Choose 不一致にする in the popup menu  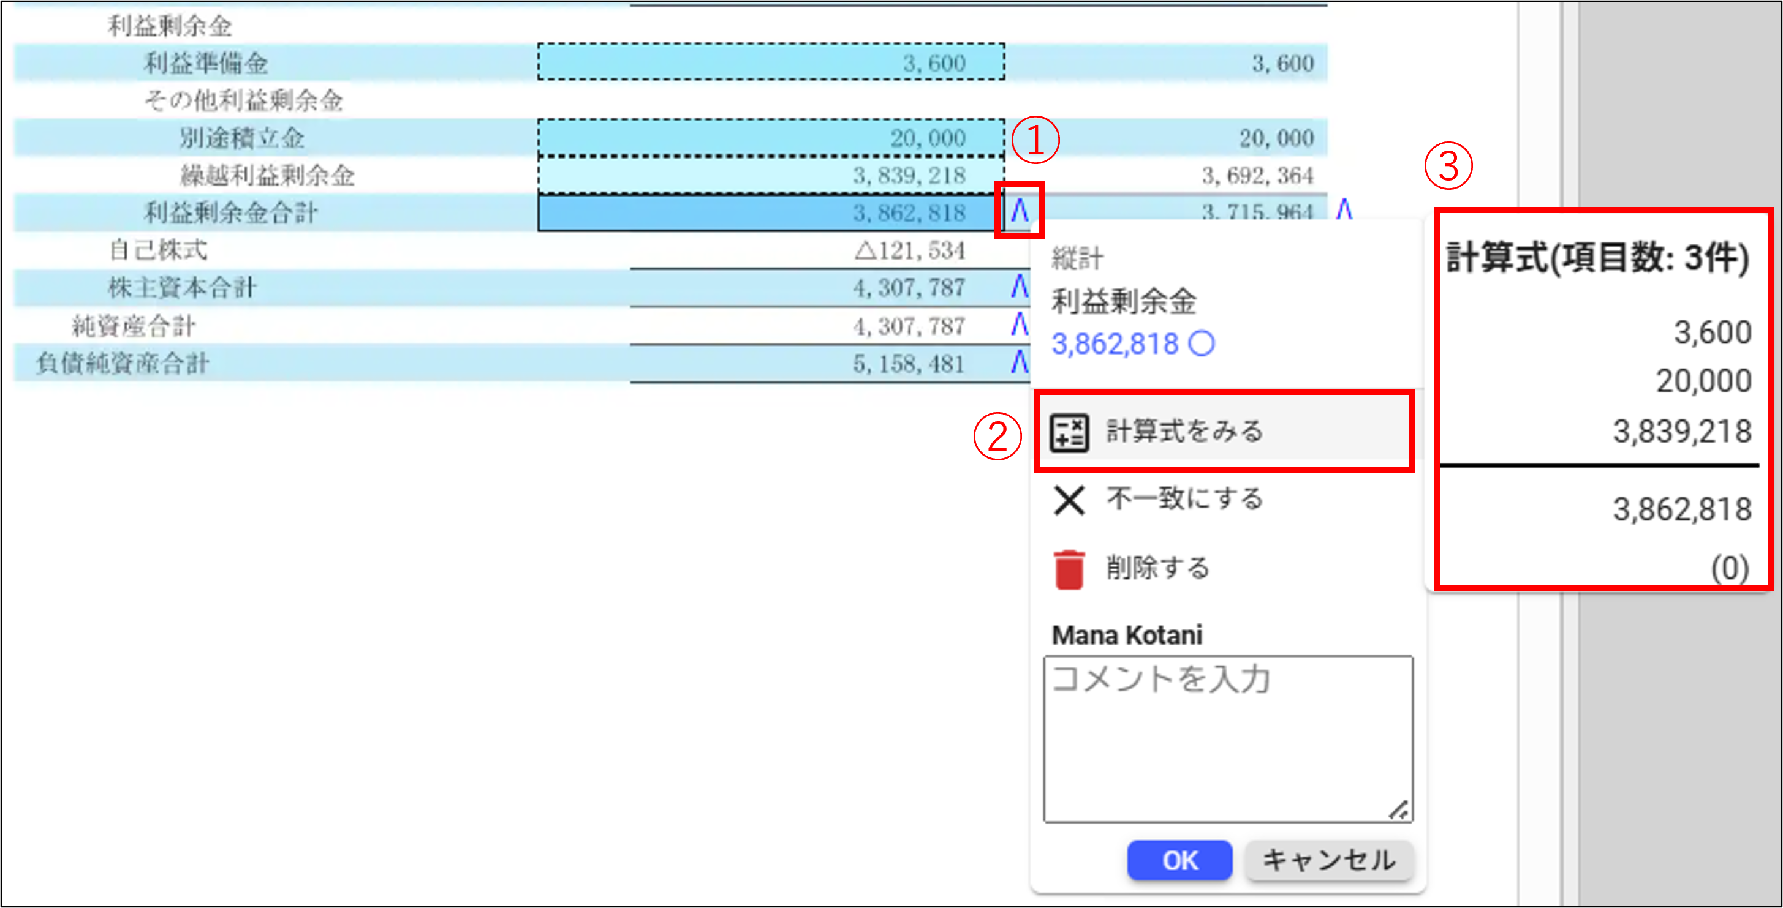point(1184,498)
